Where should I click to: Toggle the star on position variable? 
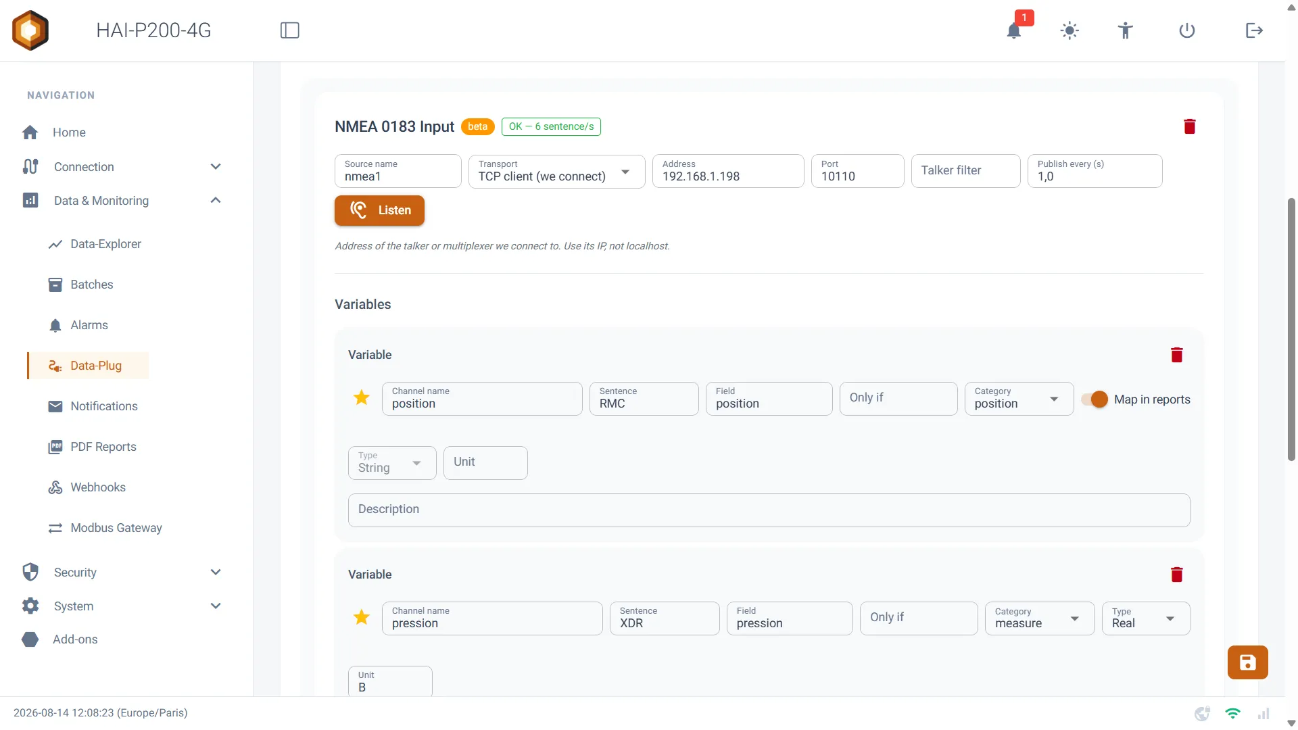click(x=362, y=397)
